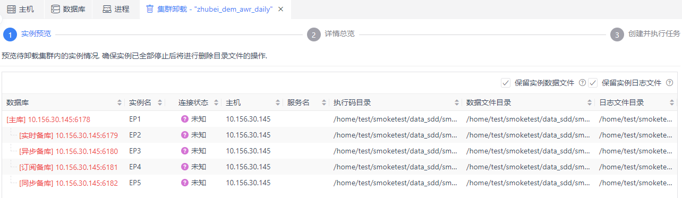Click instance name EP1

coord(135,119)
